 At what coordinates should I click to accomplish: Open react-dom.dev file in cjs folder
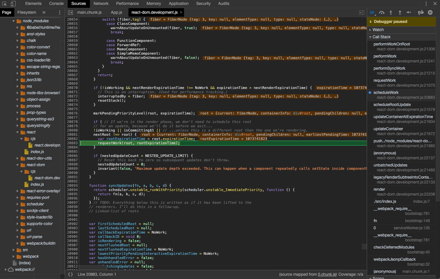point(47,178)
